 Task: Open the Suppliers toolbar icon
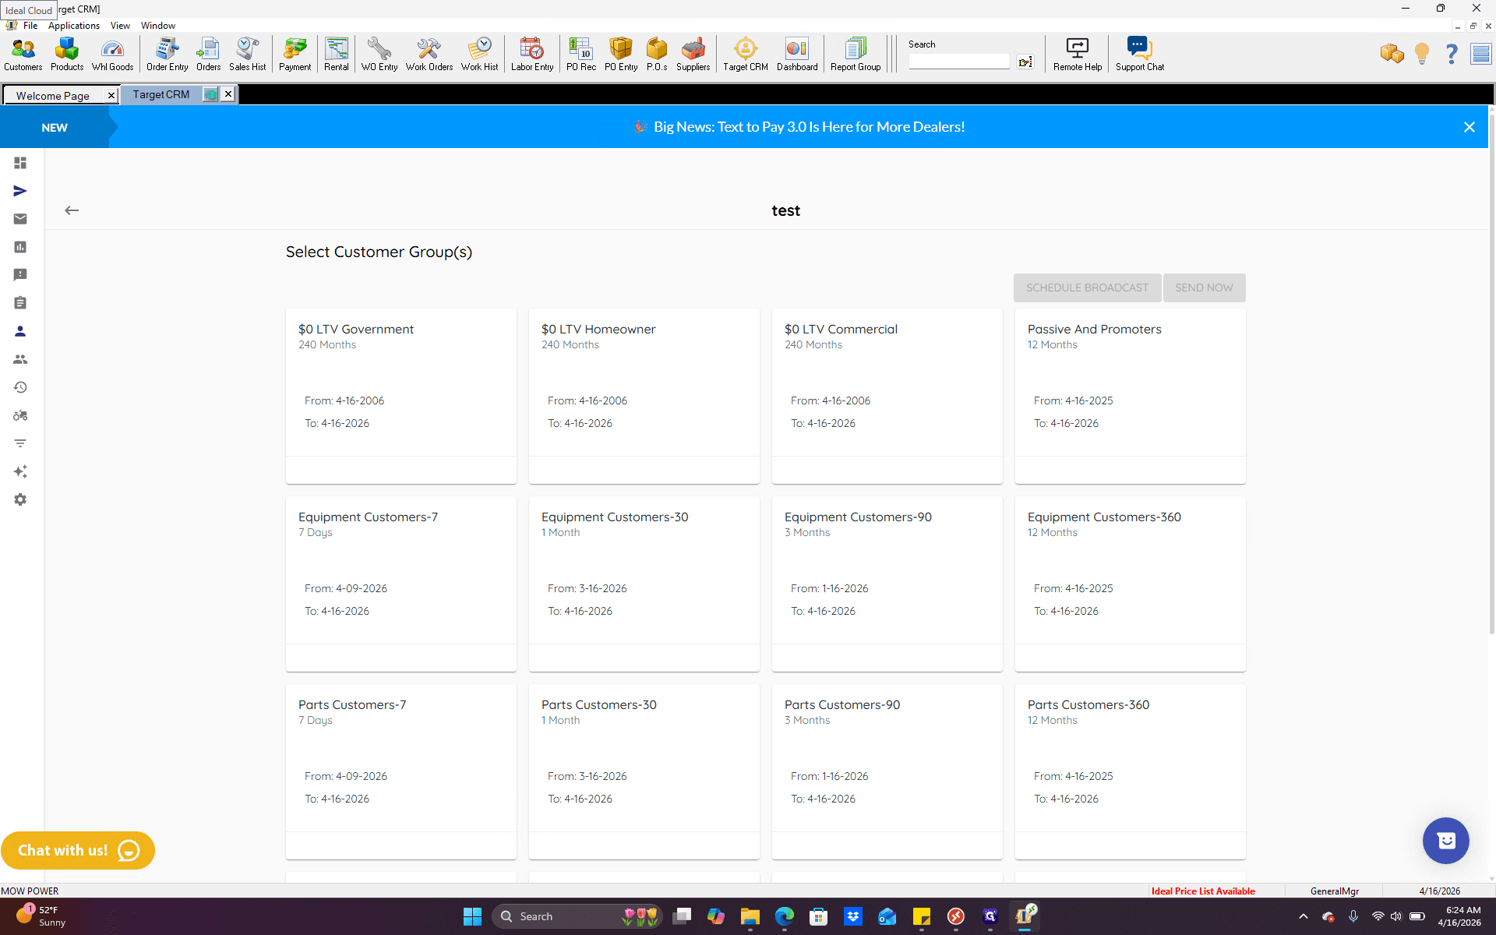click(x=693, y=55)
